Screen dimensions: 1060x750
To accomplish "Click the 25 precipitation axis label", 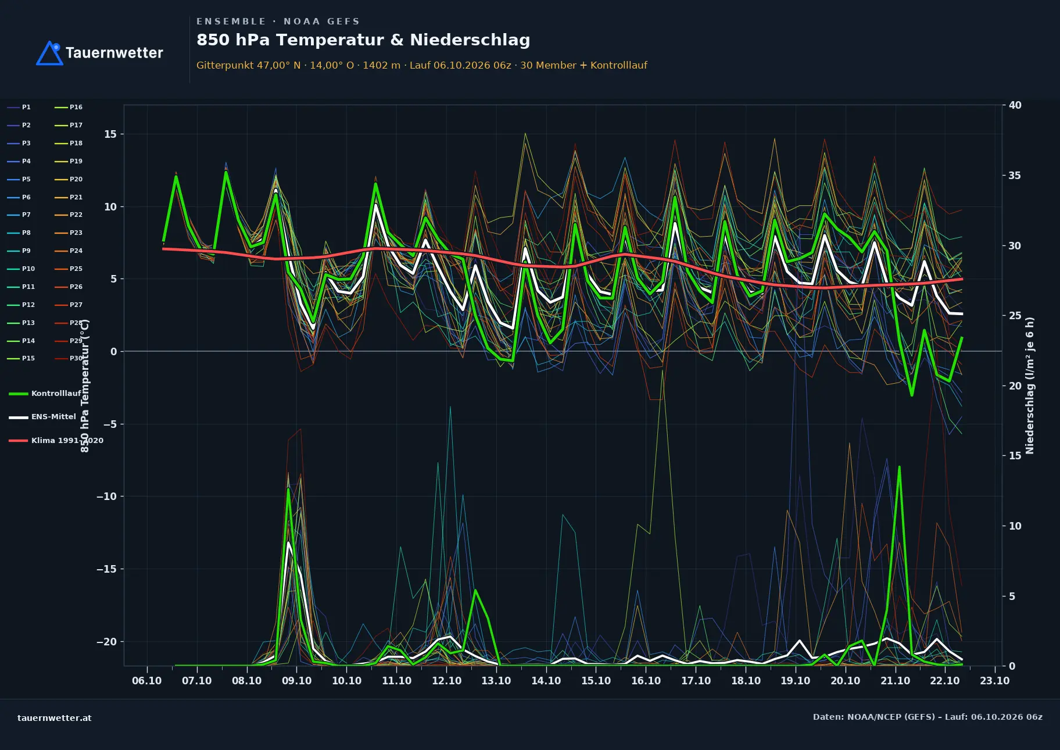I will point(1015,316).
